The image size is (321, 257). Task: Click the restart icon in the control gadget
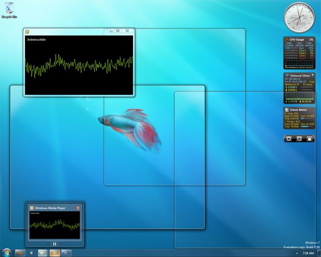(x=299, y=138)
